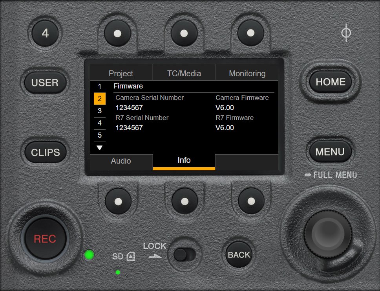The width and height of the screenshot is (380, 291).
Task: Open the Project tab
Action: (121, 73)
